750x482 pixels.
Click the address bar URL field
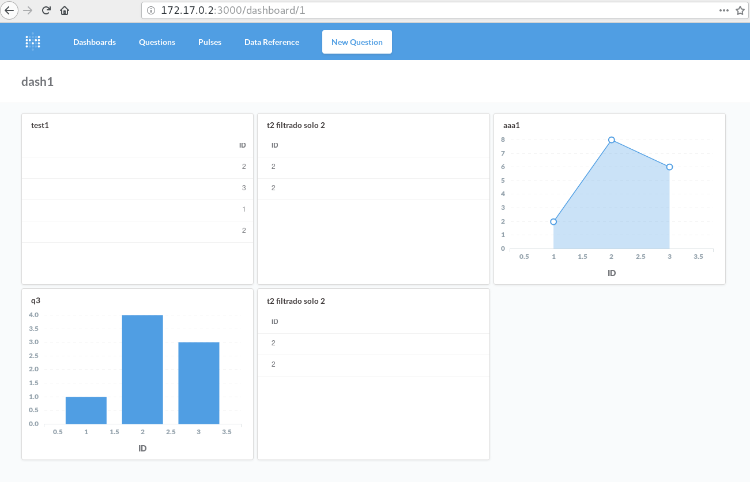404,10
